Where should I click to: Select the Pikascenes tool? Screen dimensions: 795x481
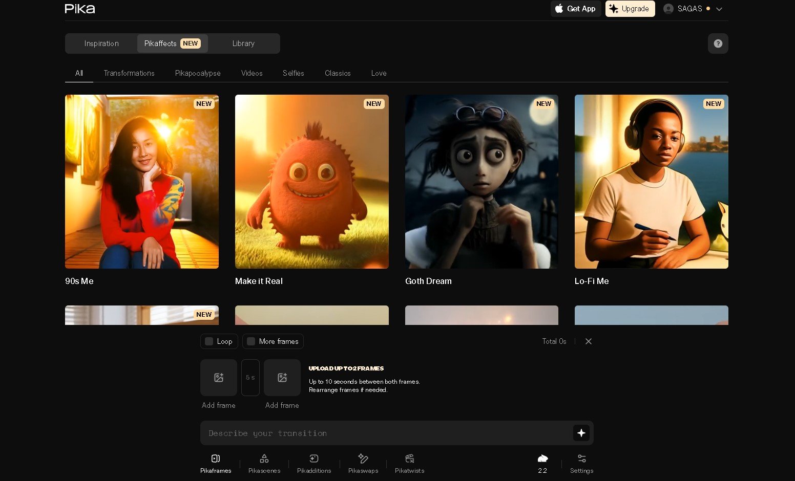pos(264,463)
